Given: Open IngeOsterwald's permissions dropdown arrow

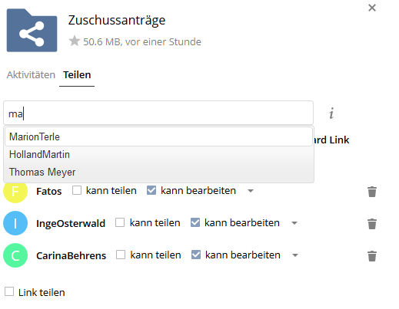Looking at the screenshot, I should pyautogui.click(x=294, y=223).
